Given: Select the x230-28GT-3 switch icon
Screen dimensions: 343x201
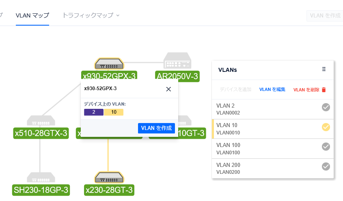Looking at the screenshot, I should click(109, 177).
